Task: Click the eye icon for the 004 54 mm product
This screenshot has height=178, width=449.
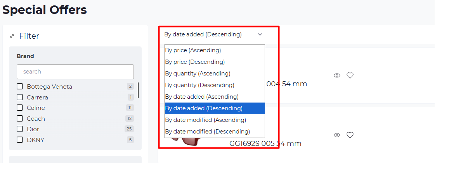Action: tap(337, 75)
